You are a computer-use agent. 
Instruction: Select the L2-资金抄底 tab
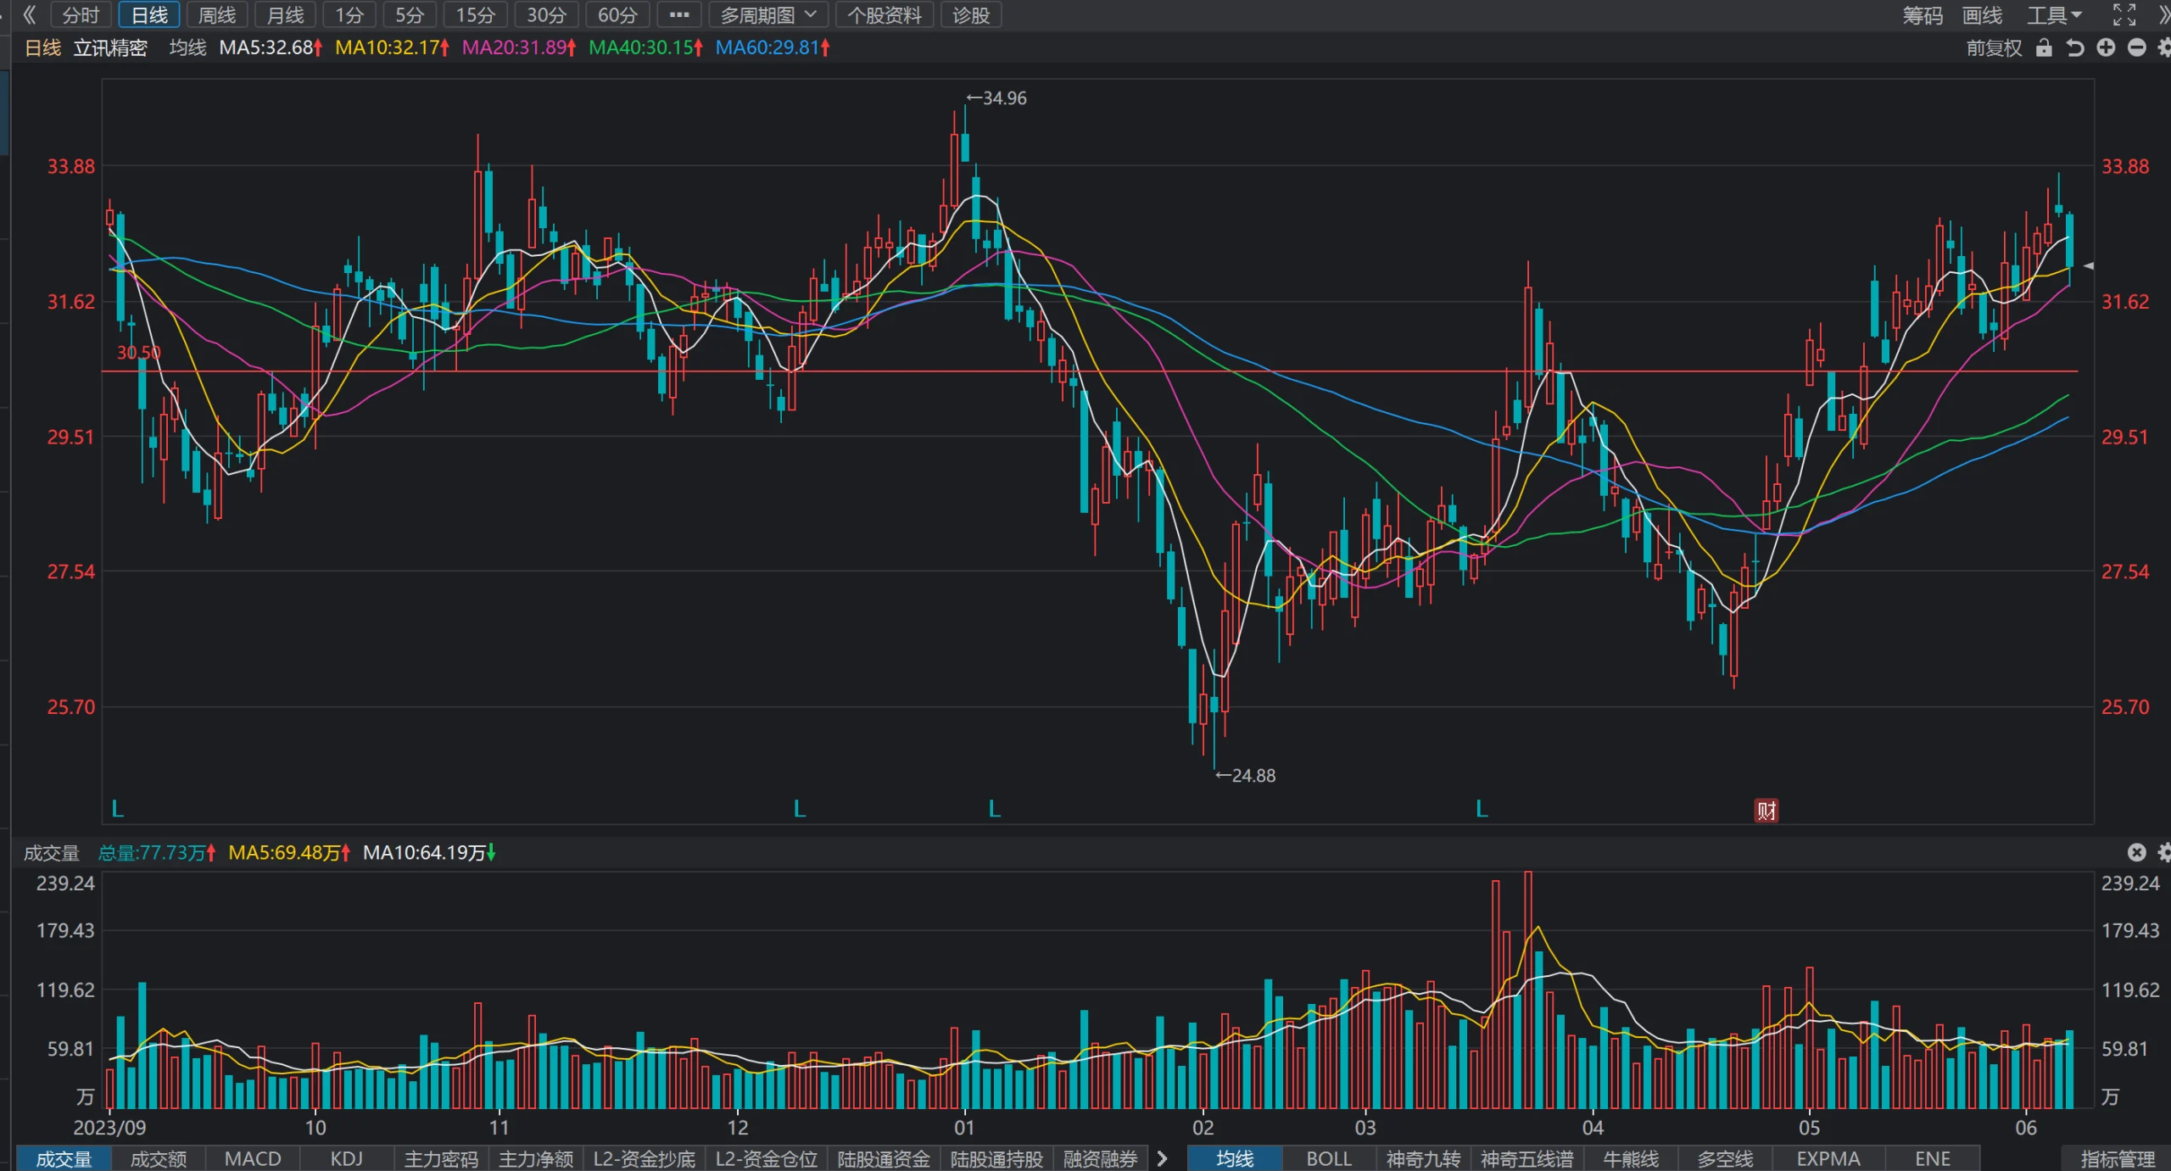(x=645, y=1158)
